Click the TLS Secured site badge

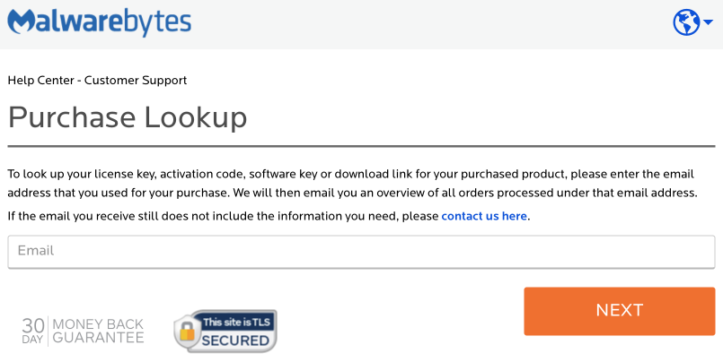[225, 332]
